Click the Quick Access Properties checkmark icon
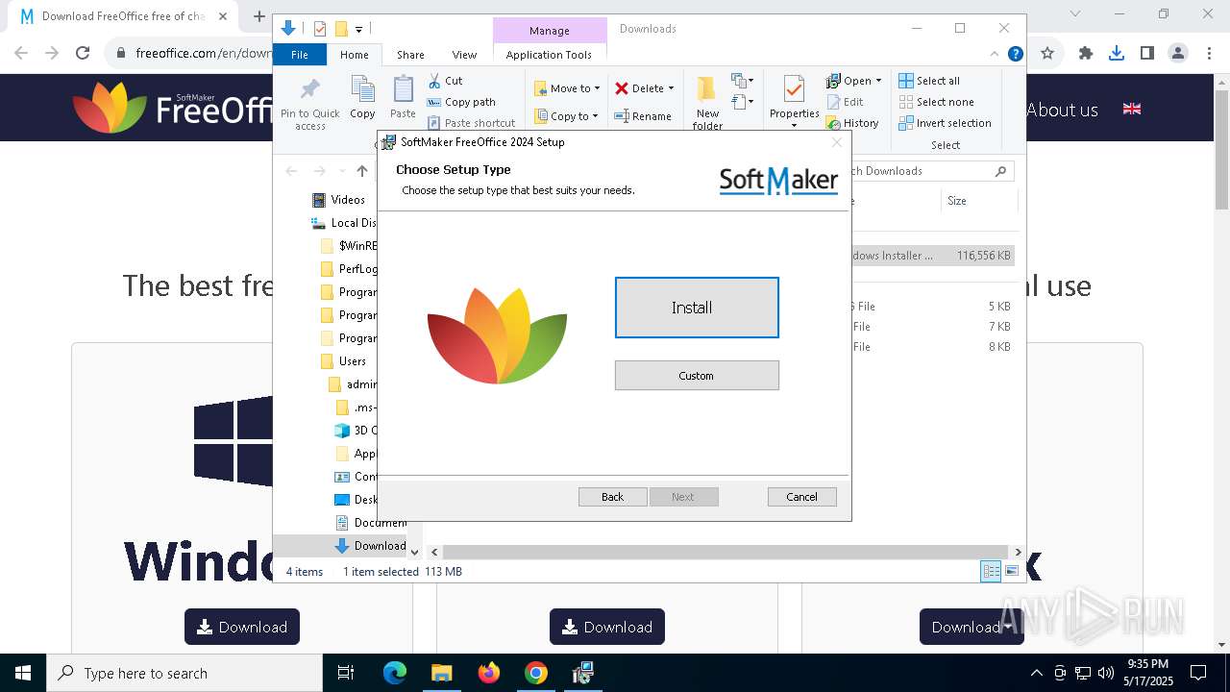This screenshot has width=1230, height=692. coord(320,29)
